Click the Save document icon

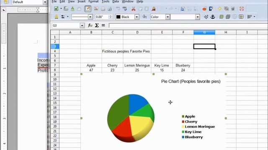72,9
